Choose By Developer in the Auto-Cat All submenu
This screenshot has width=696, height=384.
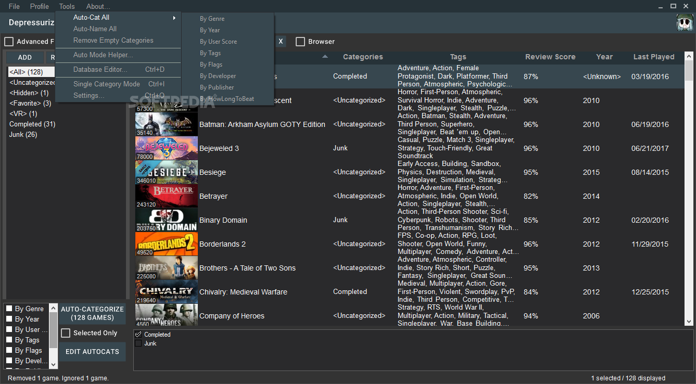[x=228, y=76]
